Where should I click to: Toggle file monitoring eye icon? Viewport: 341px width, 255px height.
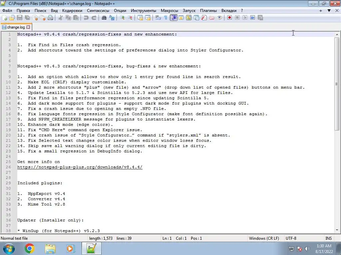(x=219, y=18)
